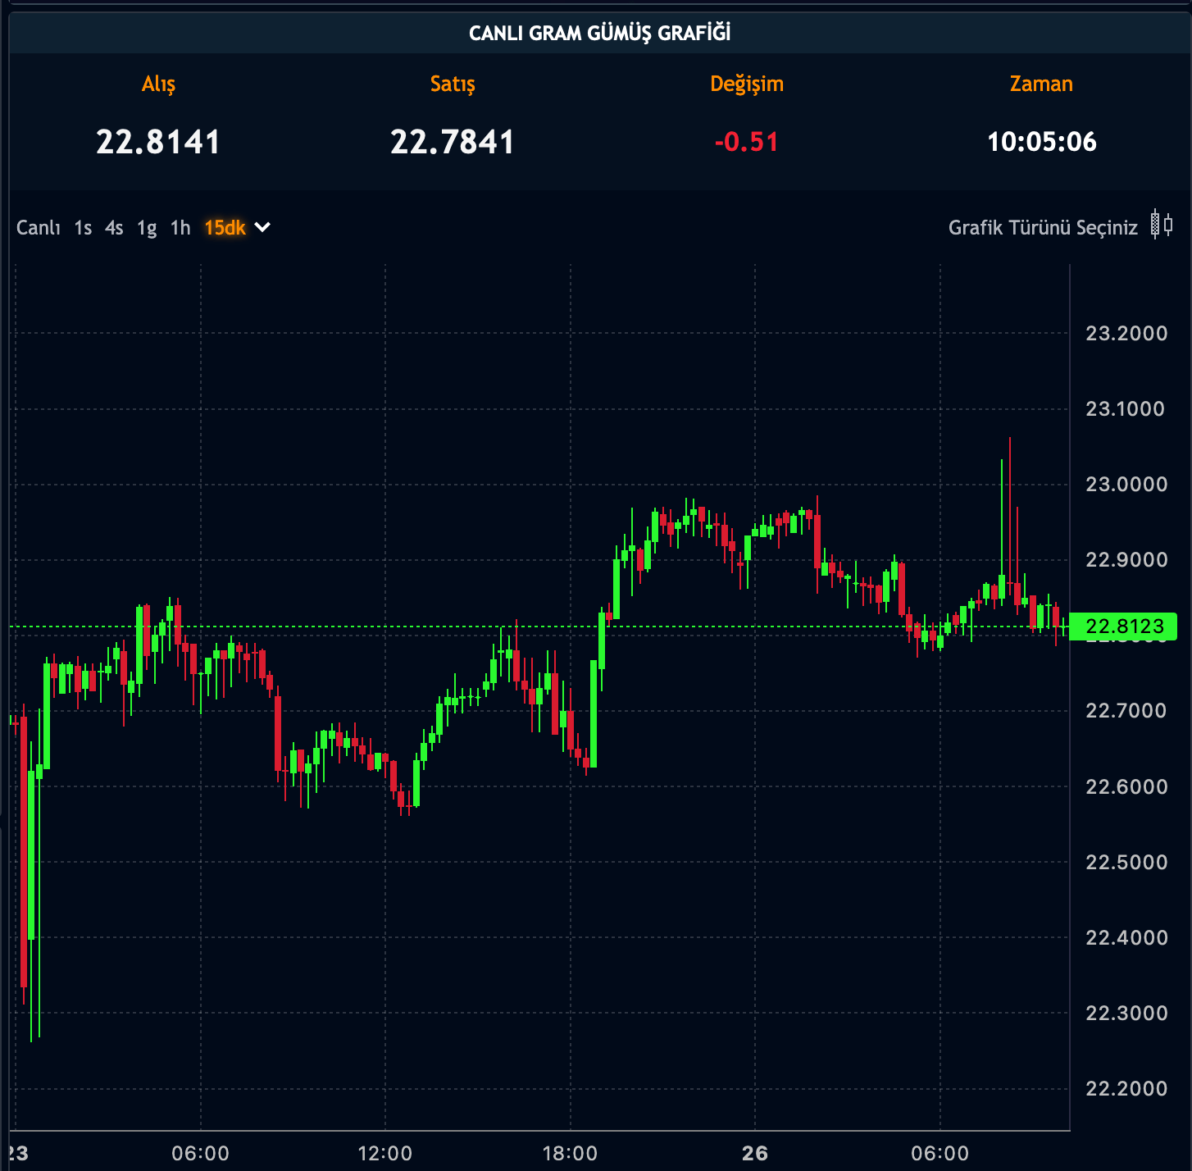The width and height of the screenshot is (1192, 1171).
Task: Select the highlighted 15dk interval
Action: [x=225, y=228]
